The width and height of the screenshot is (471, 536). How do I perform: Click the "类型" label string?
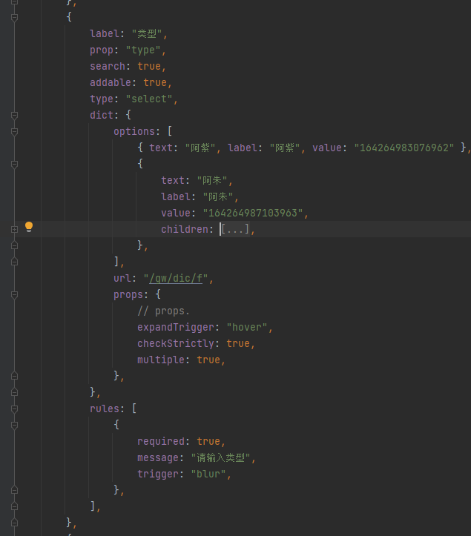pos(147,33)
